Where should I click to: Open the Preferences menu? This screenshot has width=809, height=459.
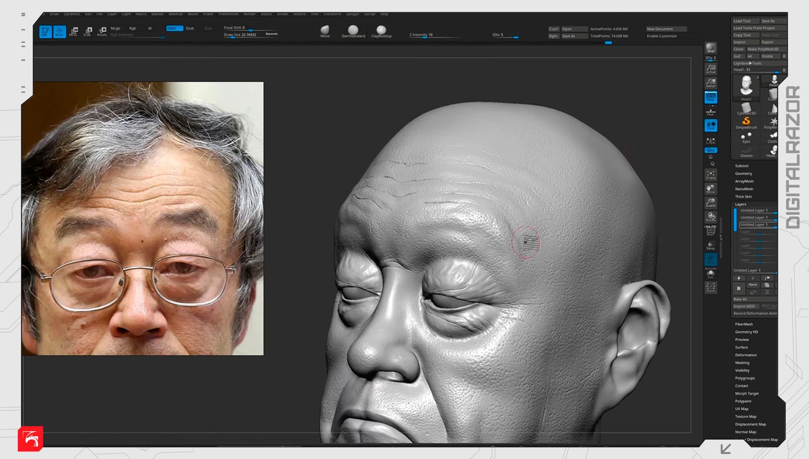pos(228,14)
